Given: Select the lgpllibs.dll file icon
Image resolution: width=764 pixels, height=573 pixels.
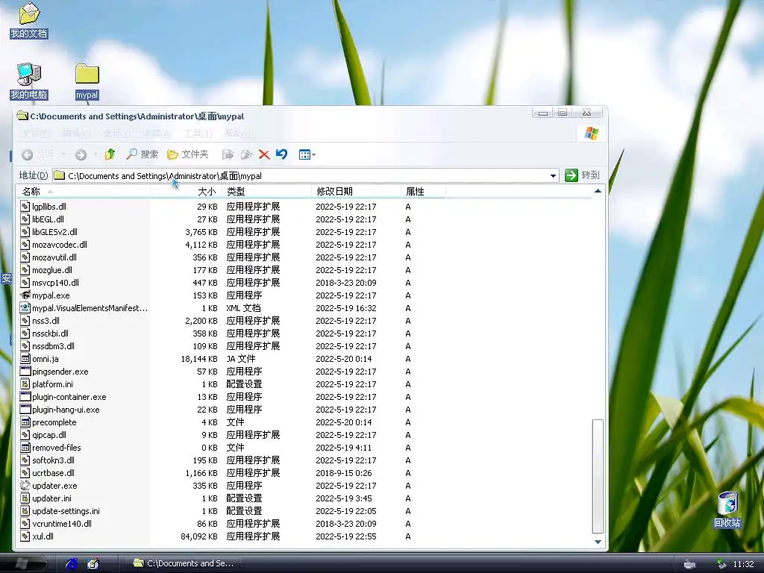Looking at the screenshot, I should point(25,207).
